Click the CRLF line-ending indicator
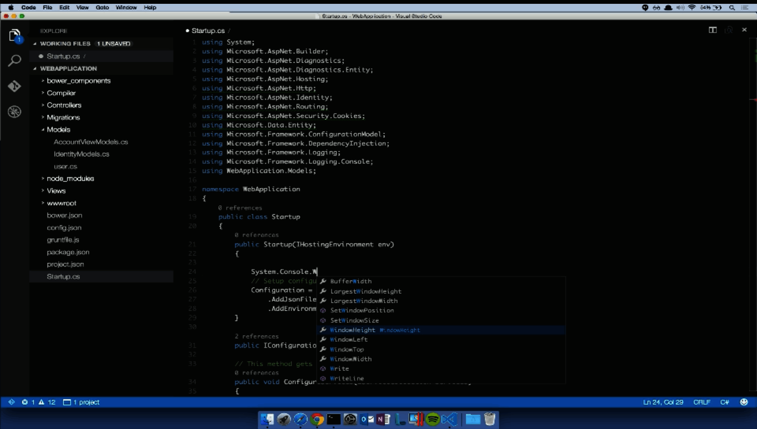The height and width of the screenshot is (429, 757). coord(702,402)
